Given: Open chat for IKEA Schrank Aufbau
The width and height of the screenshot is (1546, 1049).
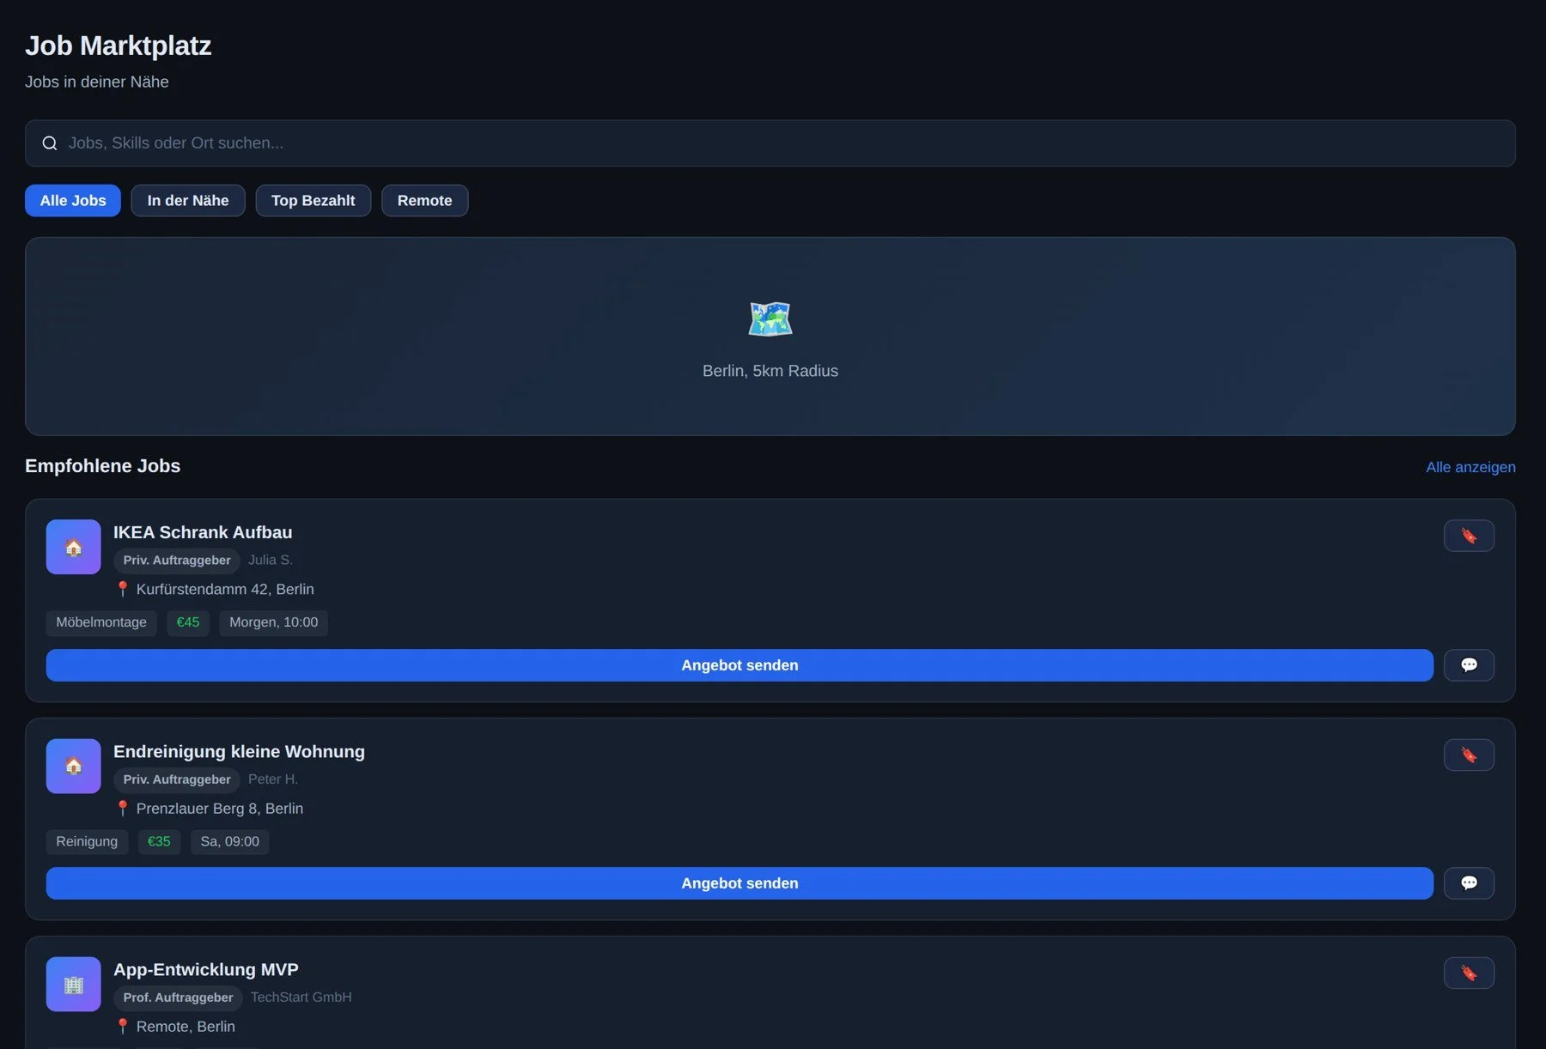Looking at the screenshot, I should coord(1469,665).
